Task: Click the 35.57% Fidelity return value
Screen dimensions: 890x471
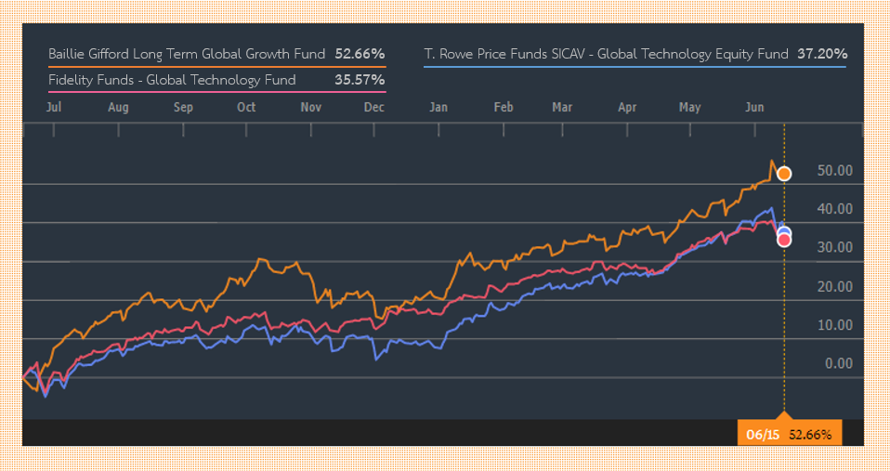Action: (x=360, y=80)
